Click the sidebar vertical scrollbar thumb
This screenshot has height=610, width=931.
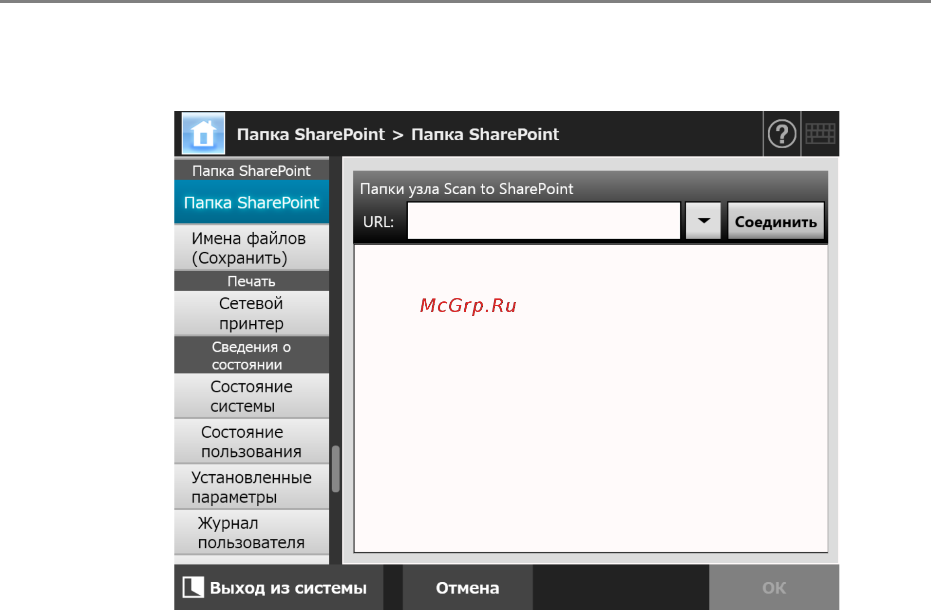pyautogui.click(x=336, y=469)
